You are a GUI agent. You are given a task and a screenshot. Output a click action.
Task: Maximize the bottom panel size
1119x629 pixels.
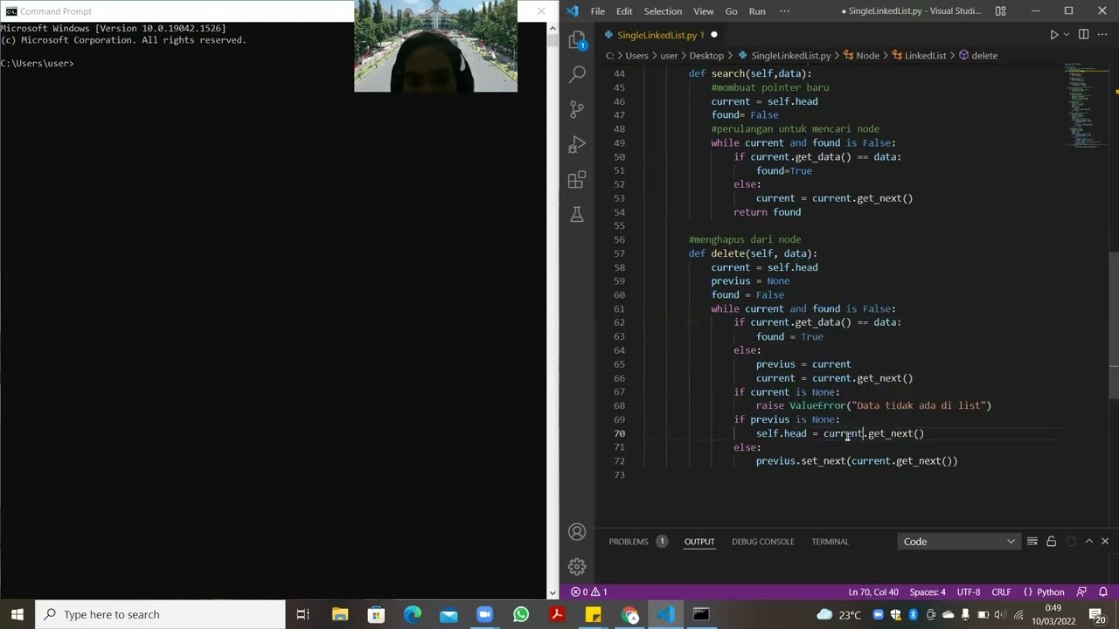(1089, 542)
